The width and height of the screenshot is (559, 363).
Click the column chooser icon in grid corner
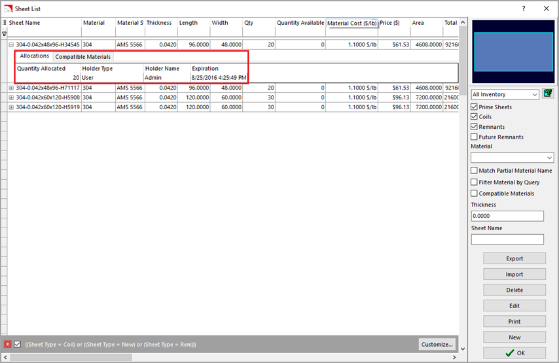[x=5, y=23]
